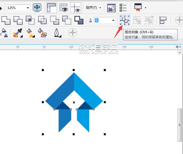Click the top-left selection handle
This screenshot has width=183, height=154.
(x=43, y=70)
